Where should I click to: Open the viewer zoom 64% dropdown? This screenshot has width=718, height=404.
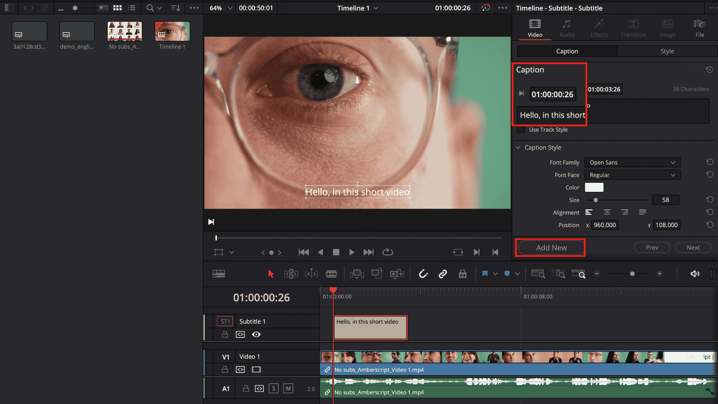pyautogui.click(x=230, y=8)
